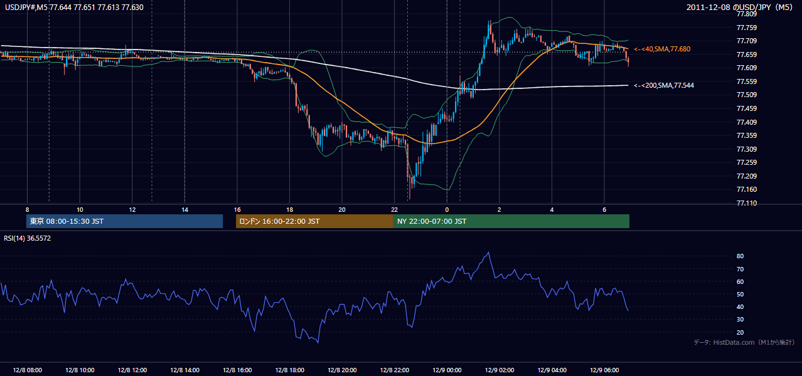Screen dimensions: 802x376
Task: Click the 12/8 16:00 time label
Action: tap(237, 370)
